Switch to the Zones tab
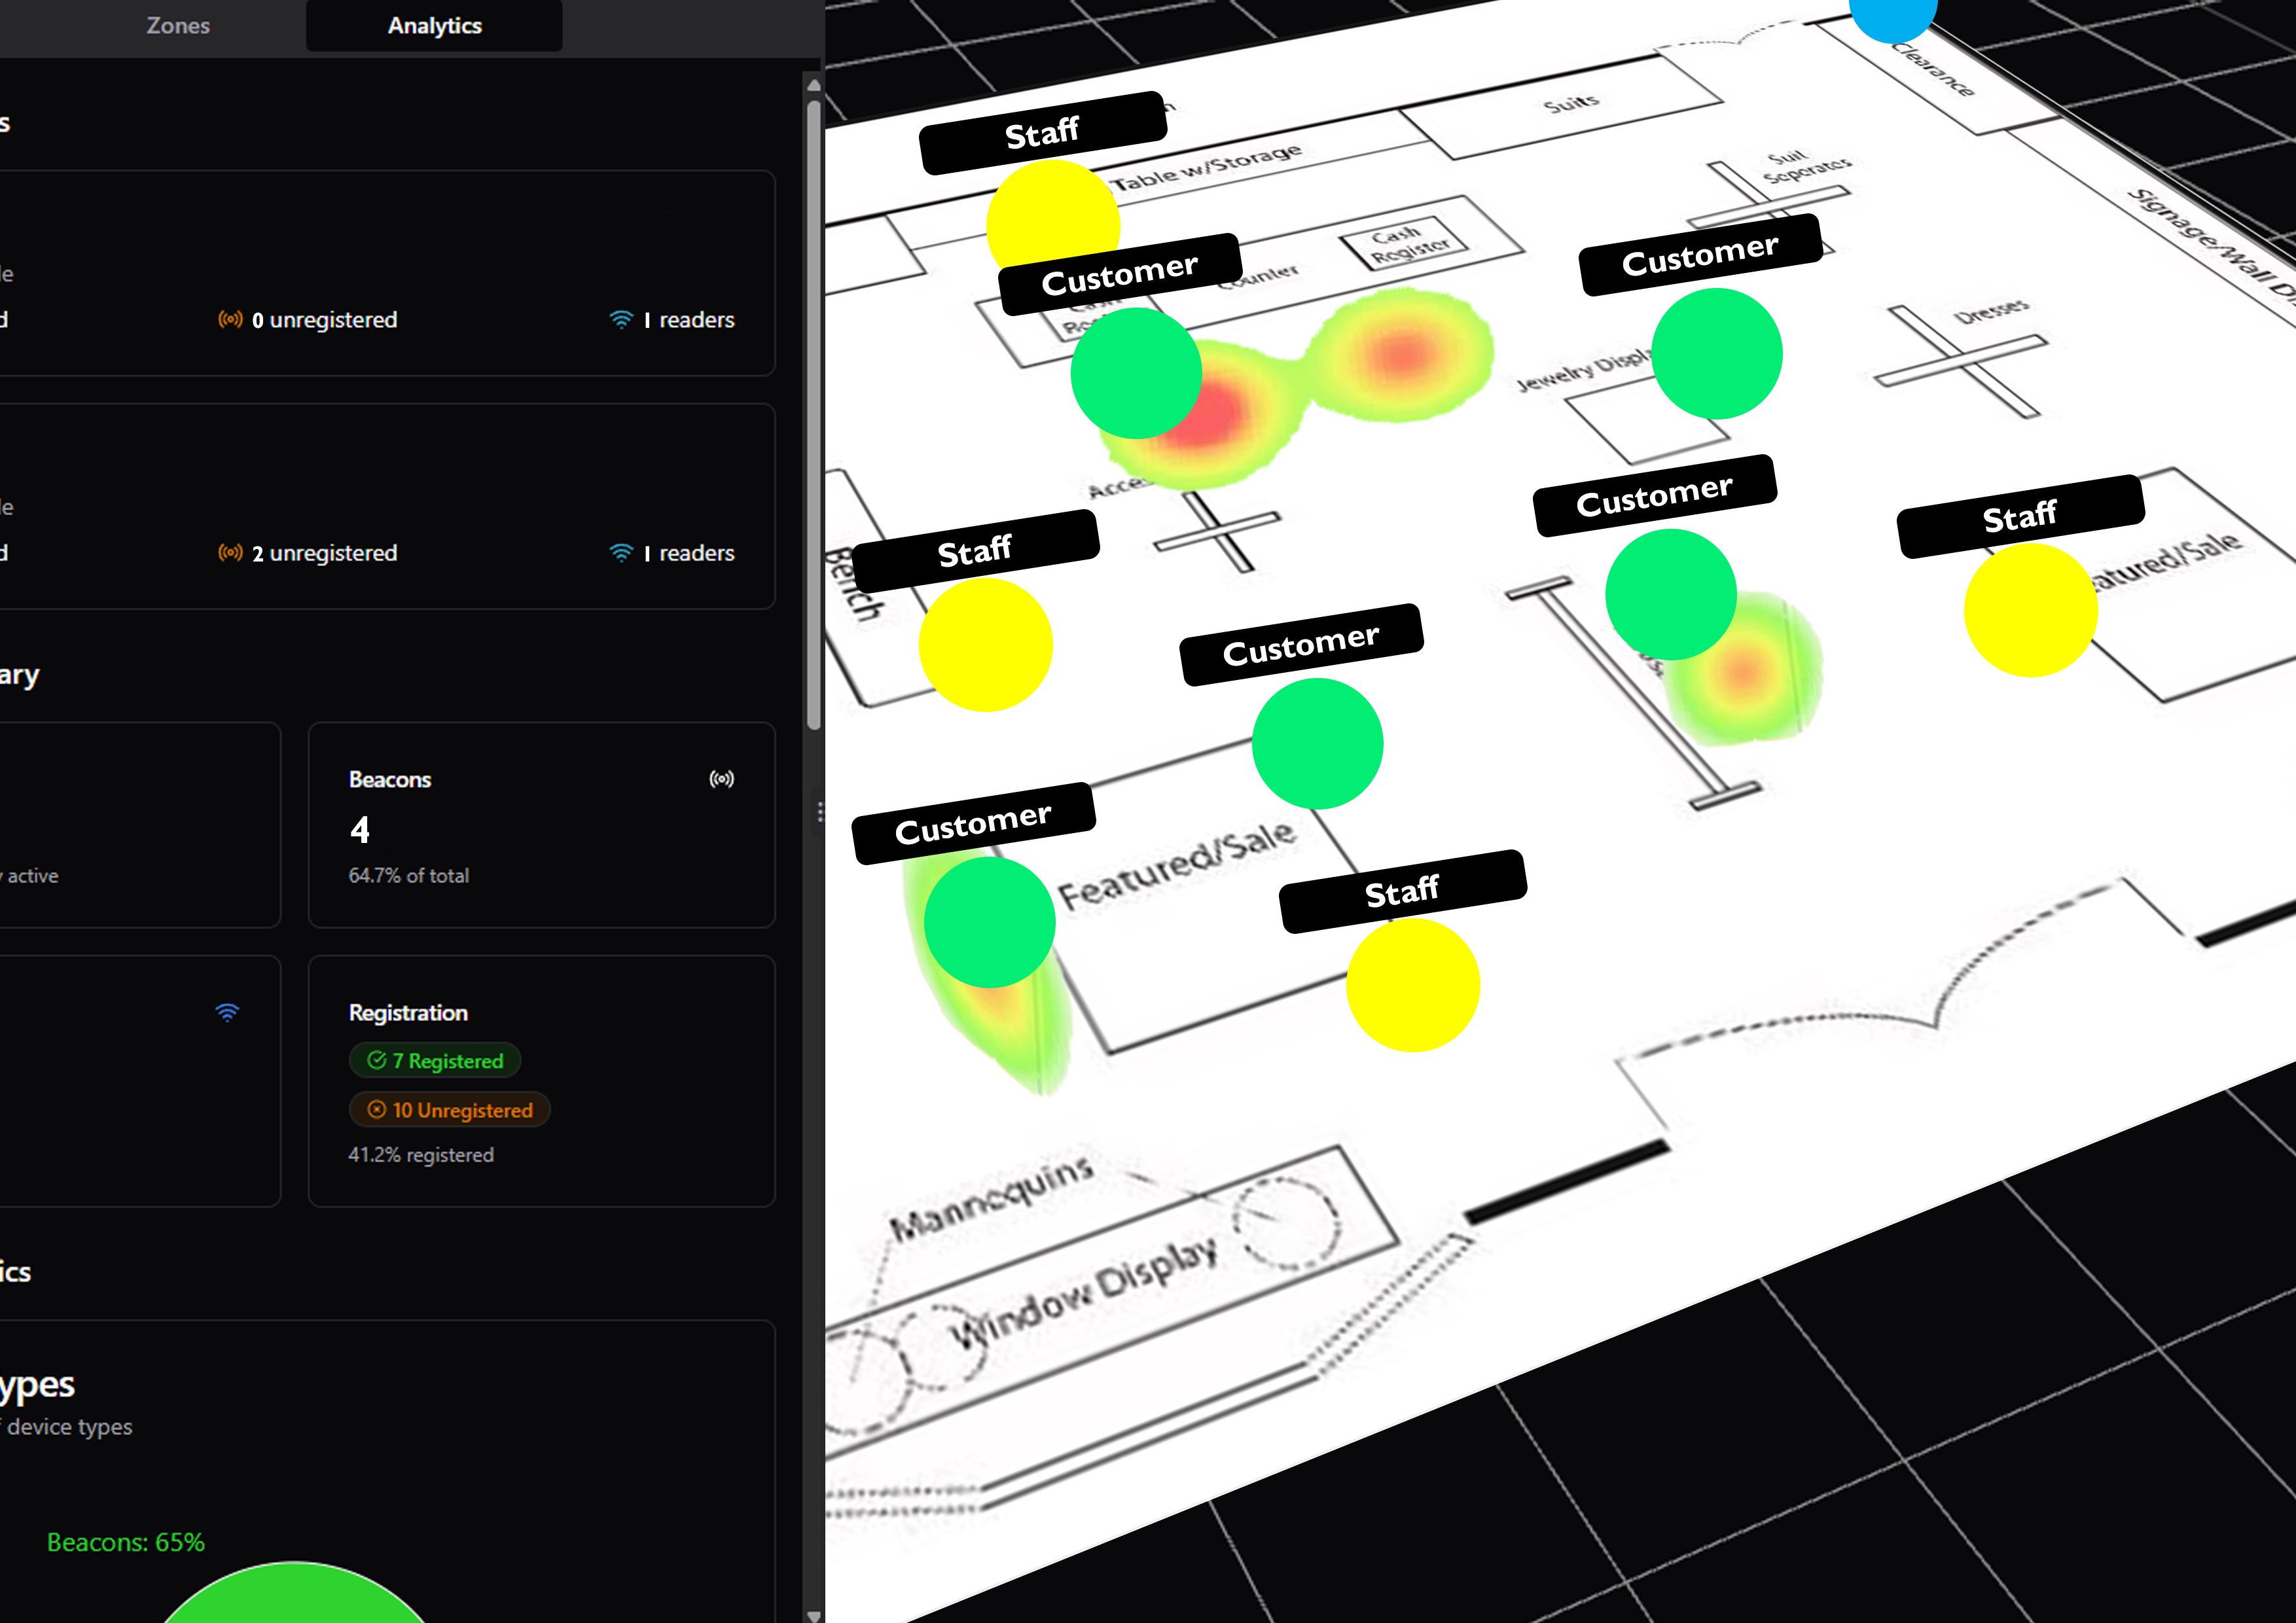 [x=178, y=25]
